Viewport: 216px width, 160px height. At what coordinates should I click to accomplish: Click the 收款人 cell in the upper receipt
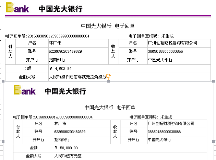113,51
